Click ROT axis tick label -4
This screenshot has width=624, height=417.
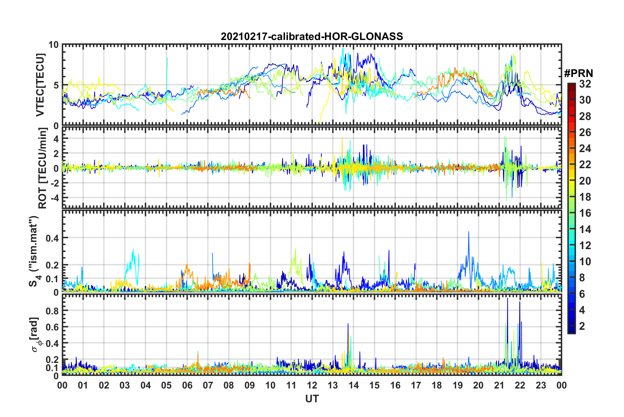54,198
